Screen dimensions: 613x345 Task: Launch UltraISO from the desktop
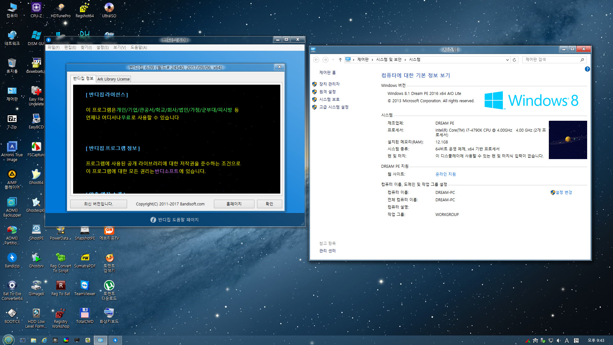pos(109,10)
